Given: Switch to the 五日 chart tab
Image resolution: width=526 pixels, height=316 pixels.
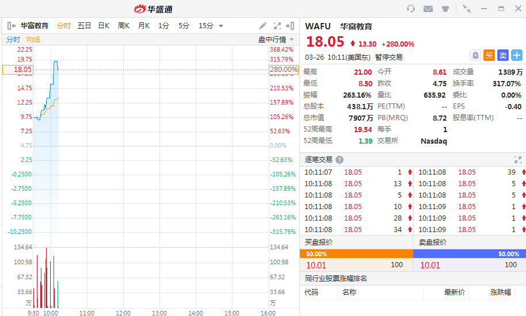Looking at the screenshot, I should coord(84,26).
